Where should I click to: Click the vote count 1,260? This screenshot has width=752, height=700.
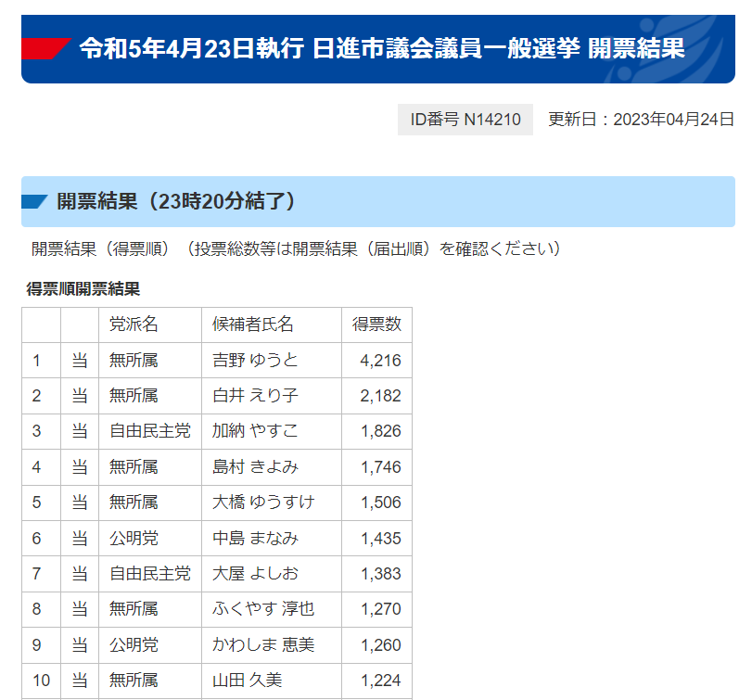pyautogui.click(x=380, y=644)
